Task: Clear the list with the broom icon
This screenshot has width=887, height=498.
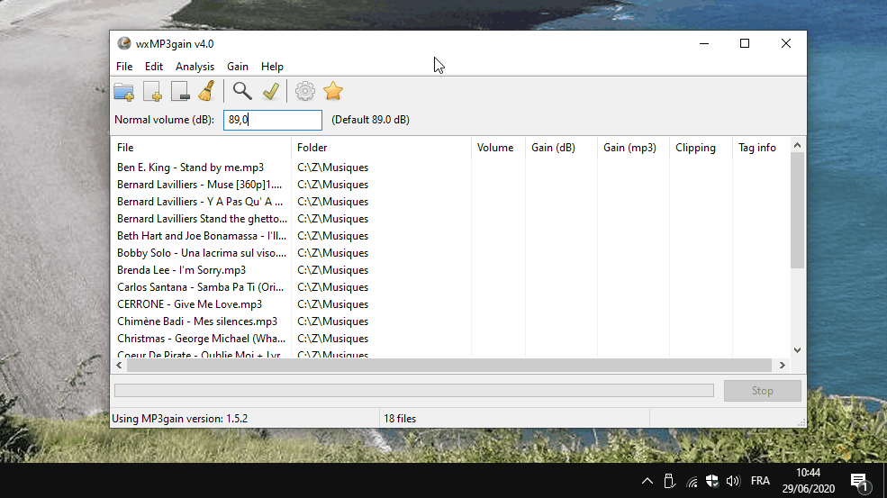Action: tap(207, 91)
